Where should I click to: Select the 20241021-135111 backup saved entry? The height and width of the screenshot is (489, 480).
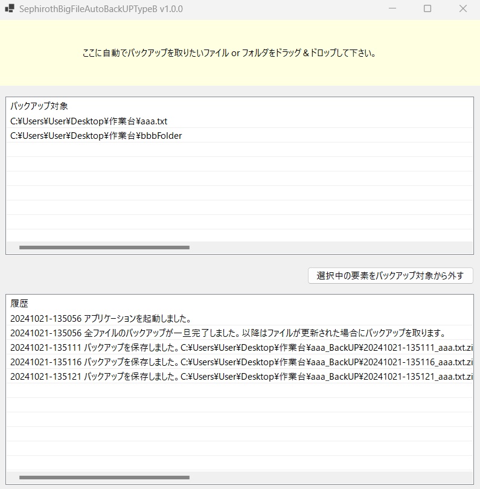240,347
